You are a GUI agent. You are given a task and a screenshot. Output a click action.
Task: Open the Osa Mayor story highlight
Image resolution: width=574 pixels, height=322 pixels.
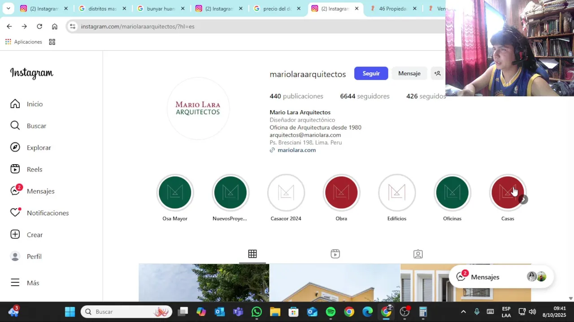(175, 193)
